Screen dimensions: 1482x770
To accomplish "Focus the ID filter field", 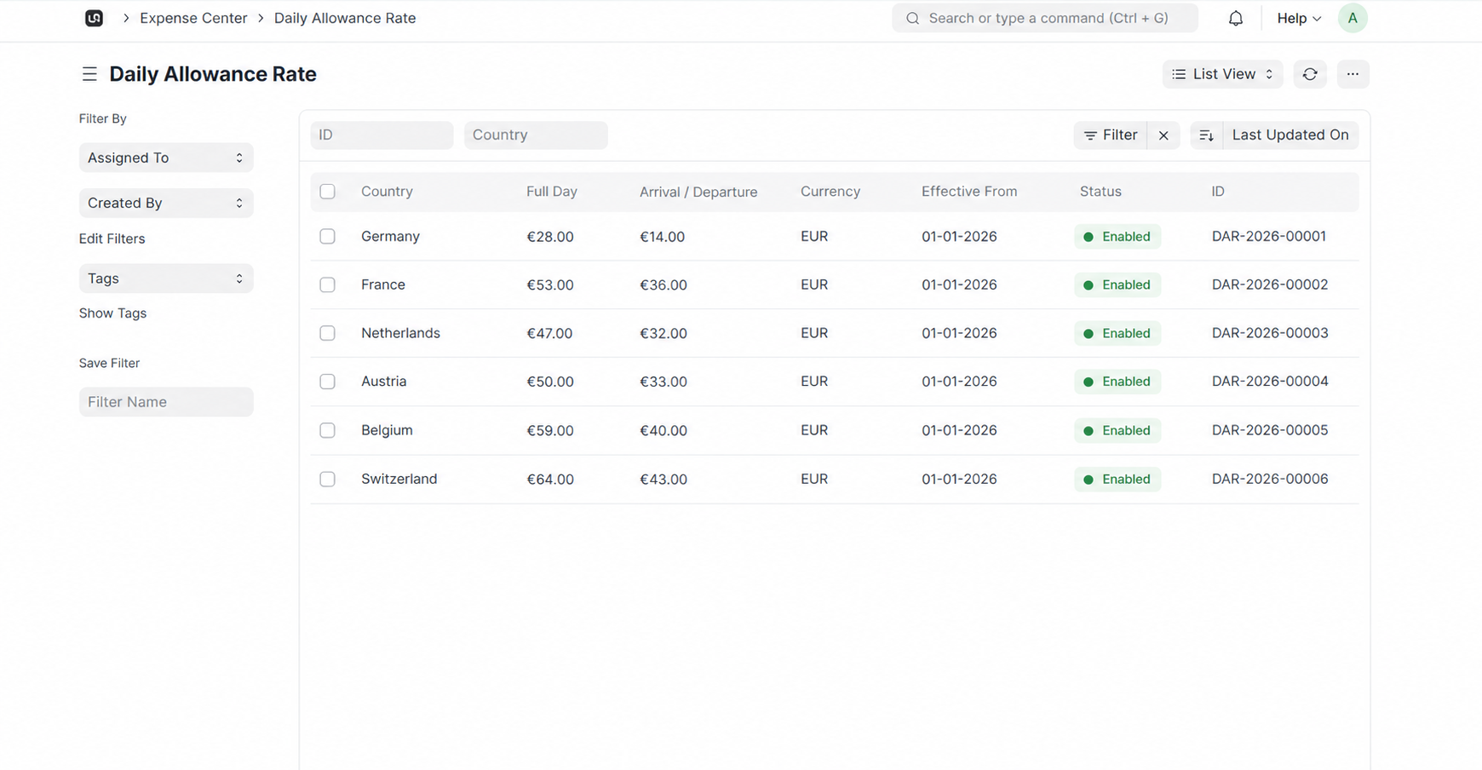I will pyautogui.click(x=382, y=135).
